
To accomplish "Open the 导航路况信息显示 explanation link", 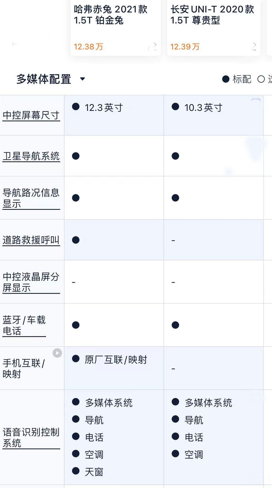I will [31, 198].
